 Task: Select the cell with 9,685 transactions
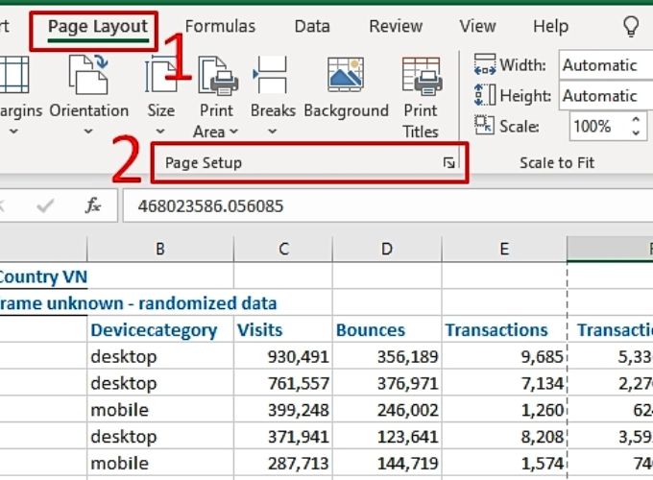504,356
